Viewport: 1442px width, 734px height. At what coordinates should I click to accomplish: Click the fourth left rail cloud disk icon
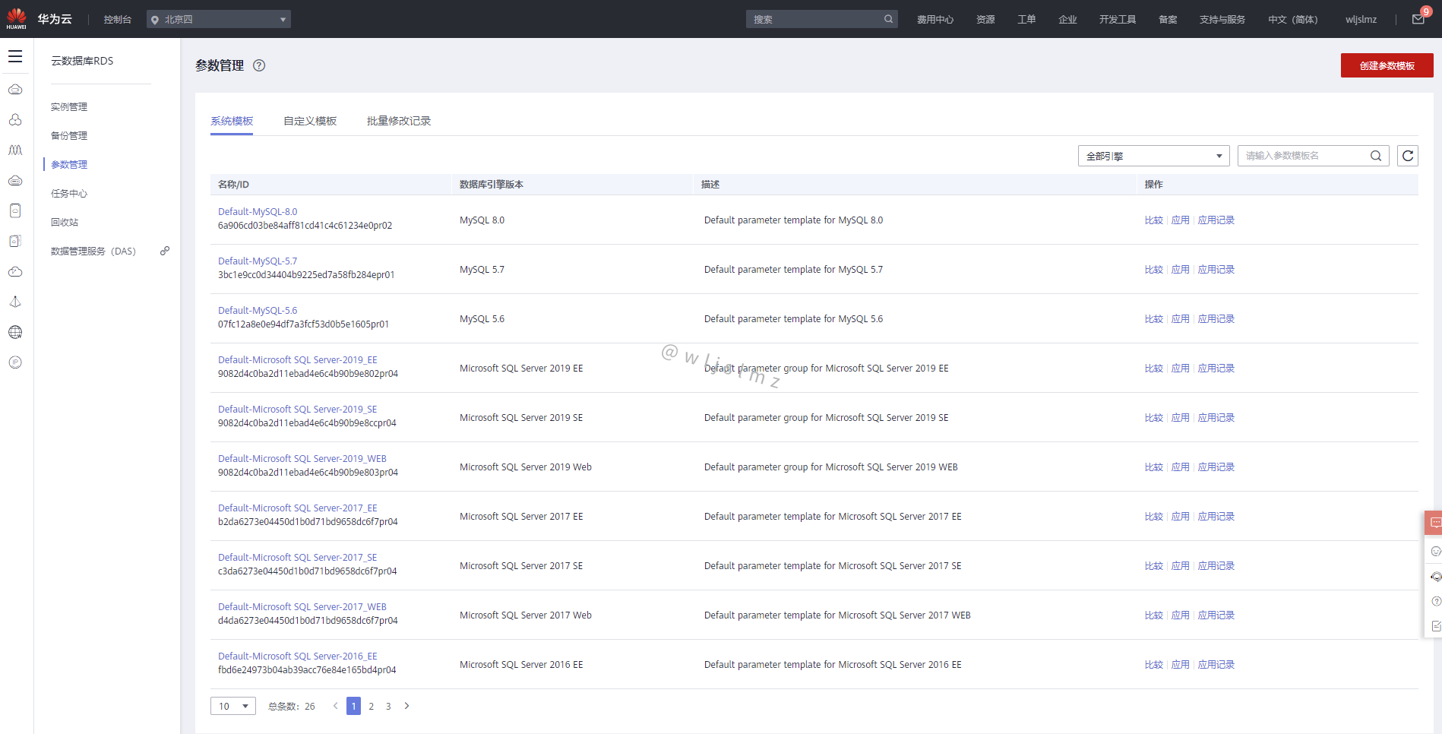(15, 181)
